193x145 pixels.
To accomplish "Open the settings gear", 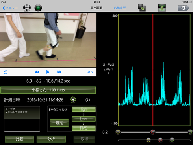I will coord(184,8).
